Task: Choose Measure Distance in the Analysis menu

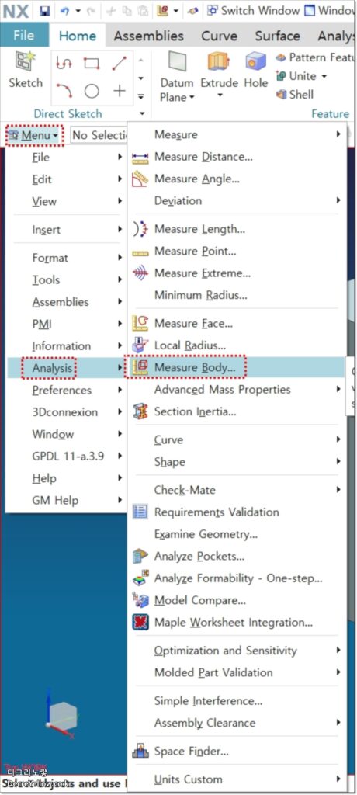Action: [237, 157]
